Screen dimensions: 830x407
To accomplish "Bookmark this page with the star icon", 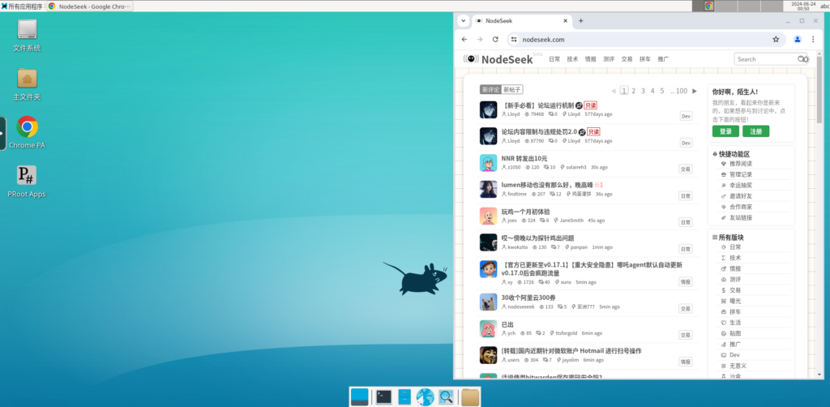I will point(776,39).
